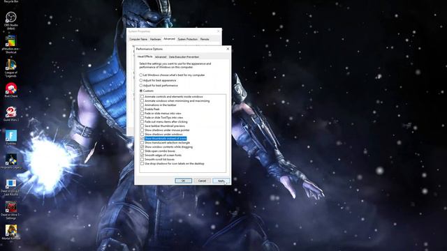Uncheck 'Smooth edges of screen fonts'
The height and width of the screenshot is (251, 447).
click(142, 155)
